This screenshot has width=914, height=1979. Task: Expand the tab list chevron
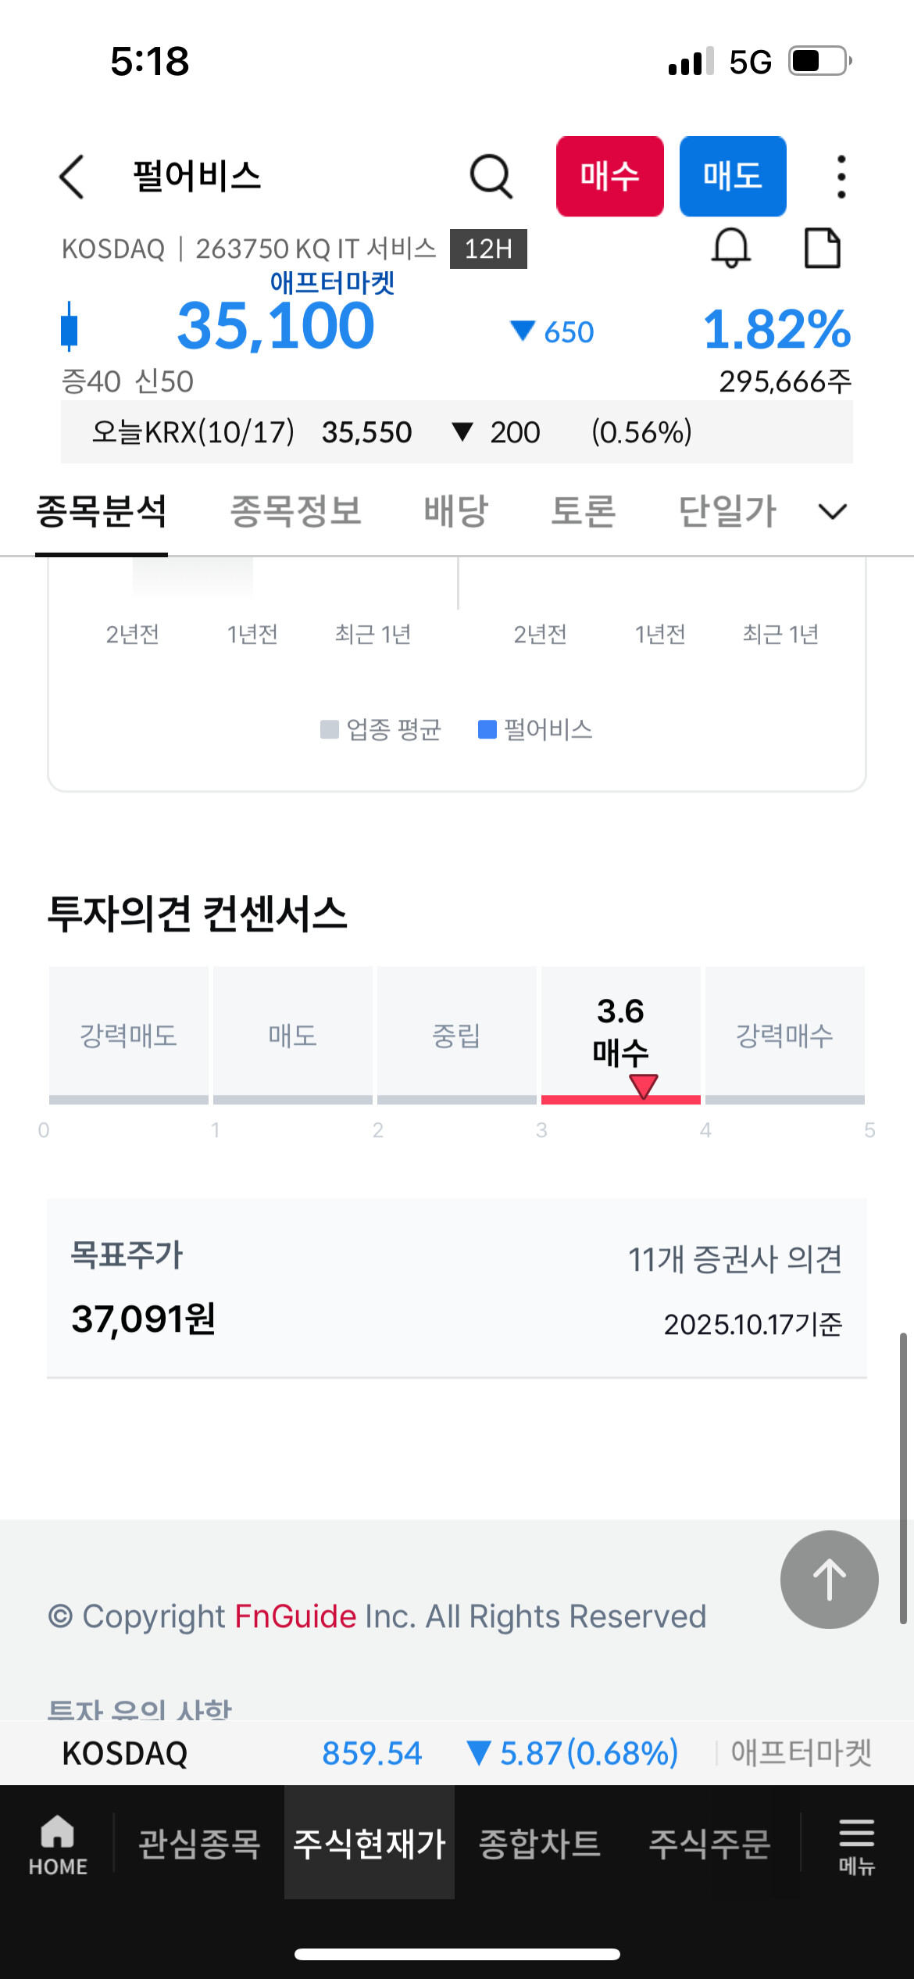[832, 512]
